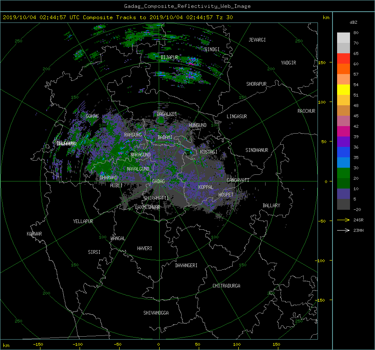Click the HUBLI city label

click(116, 185)
